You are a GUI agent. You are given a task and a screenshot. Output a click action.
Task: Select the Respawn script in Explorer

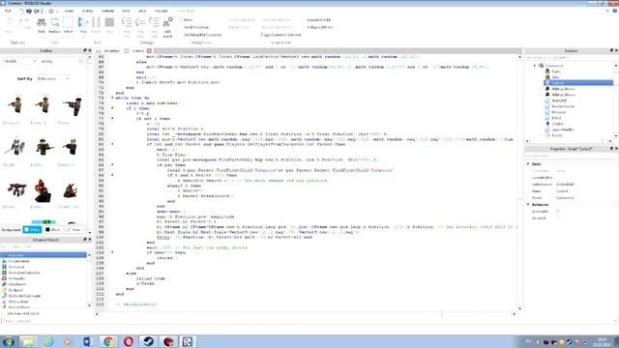(x=558, y=112)
